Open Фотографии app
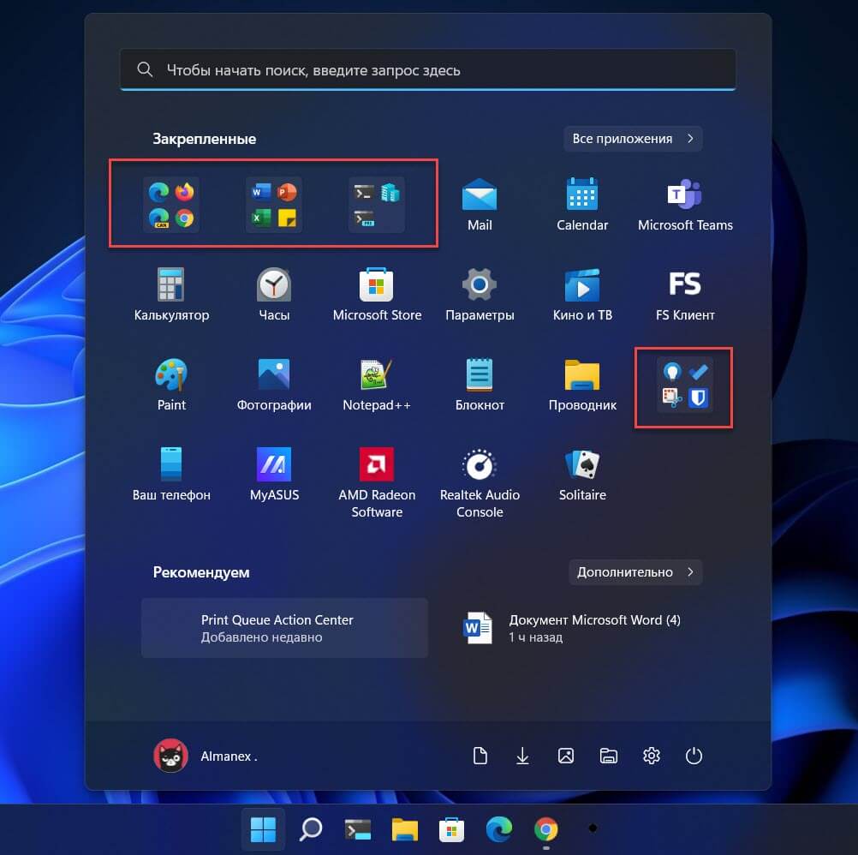Image resolution: width=858 pixels, height=855 pixels. [274, 383]
